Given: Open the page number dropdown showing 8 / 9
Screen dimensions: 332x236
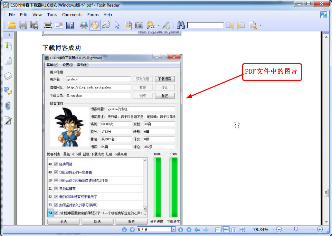Looking at the screenshot, I should pos(174,229).
